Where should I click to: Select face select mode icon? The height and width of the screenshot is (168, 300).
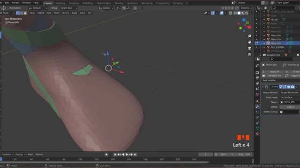click(25, 13)
